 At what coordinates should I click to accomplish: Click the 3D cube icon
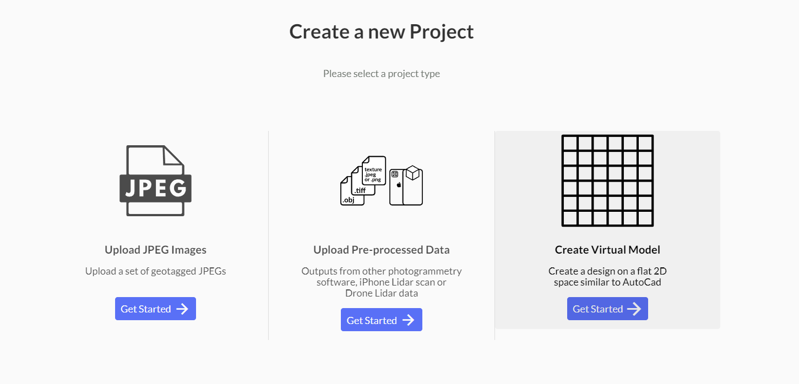(x=412, y=174)
